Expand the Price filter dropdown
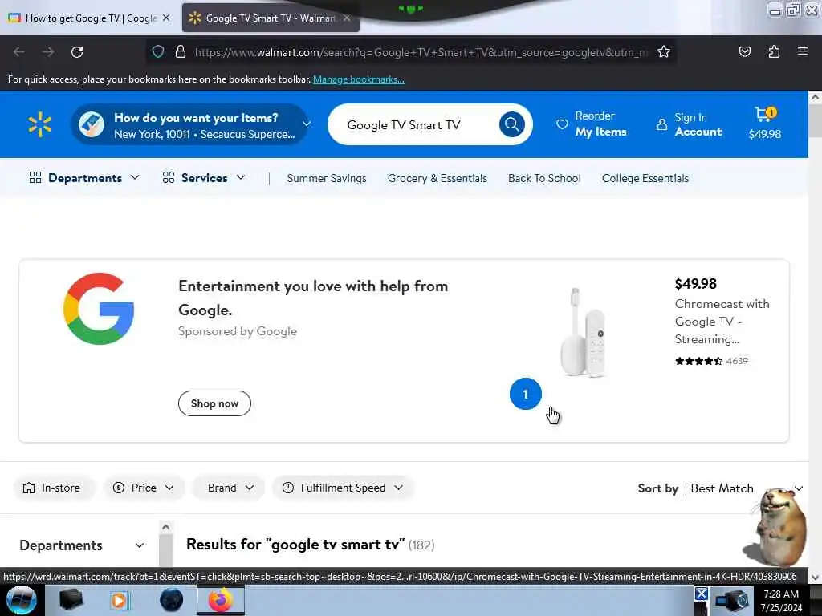This screenshot has width=822, height=616. [x=143, y=488]
